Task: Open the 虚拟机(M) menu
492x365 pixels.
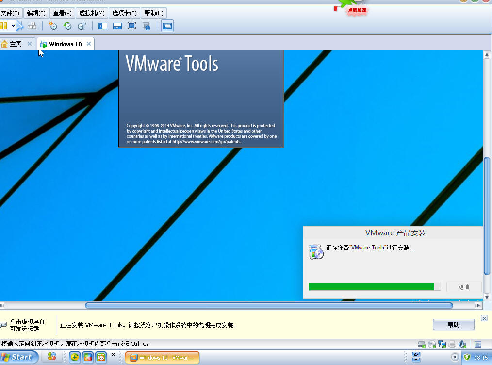Action: tap(92, 13)
